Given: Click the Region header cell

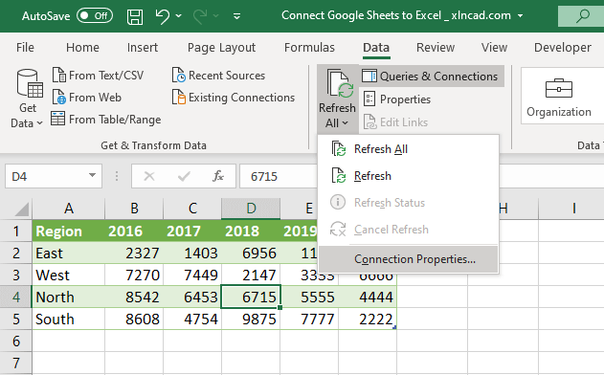Looking at the screenshot, I should (x=69, y=231).
